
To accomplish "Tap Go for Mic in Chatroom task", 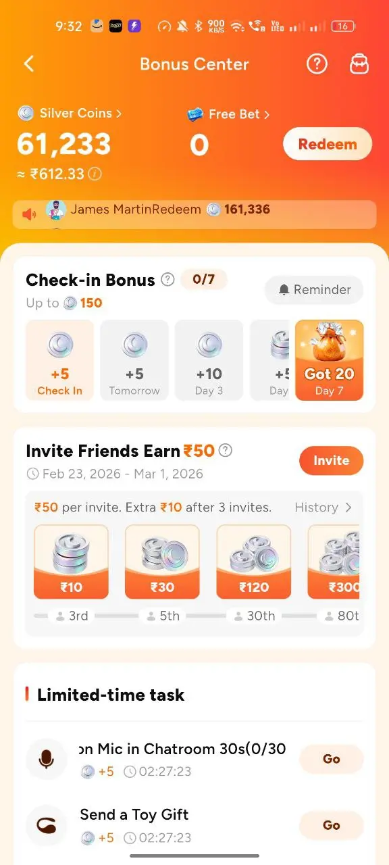I will click(332, 759).
